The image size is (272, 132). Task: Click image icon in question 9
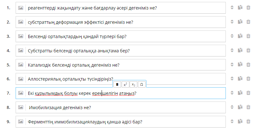[21, 122]
